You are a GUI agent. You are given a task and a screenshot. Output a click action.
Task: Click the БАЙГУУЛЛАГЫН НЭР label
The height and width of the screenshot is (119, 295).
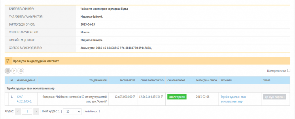click(21, 9)
